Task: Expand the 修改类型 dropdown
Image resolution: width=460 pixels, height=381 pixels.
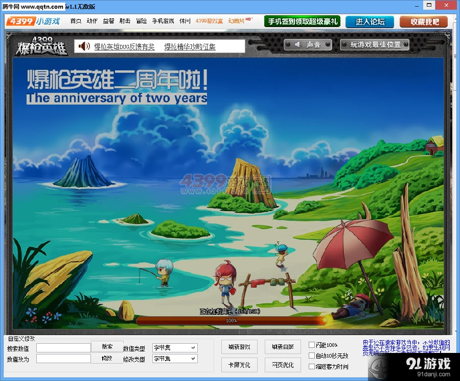Action: pos(175,359)
